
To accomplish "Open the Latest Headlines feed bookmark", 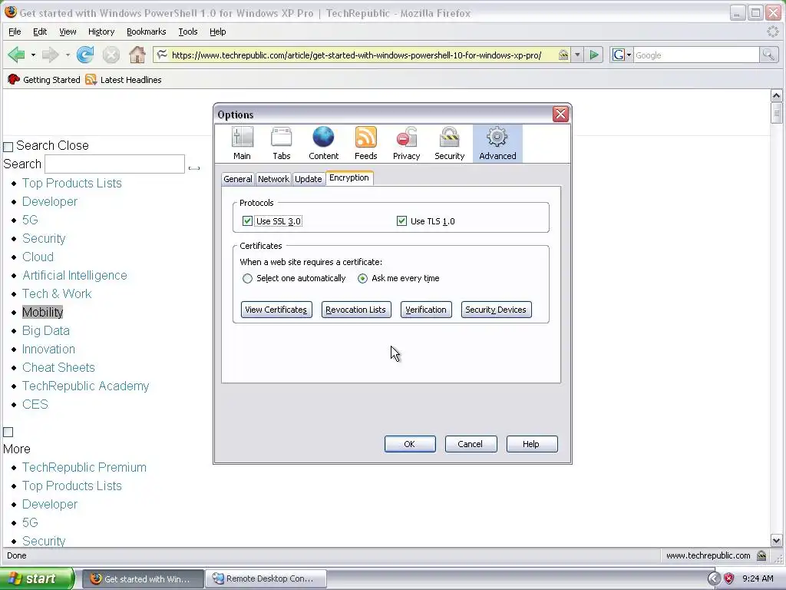I will coord(124,80).
